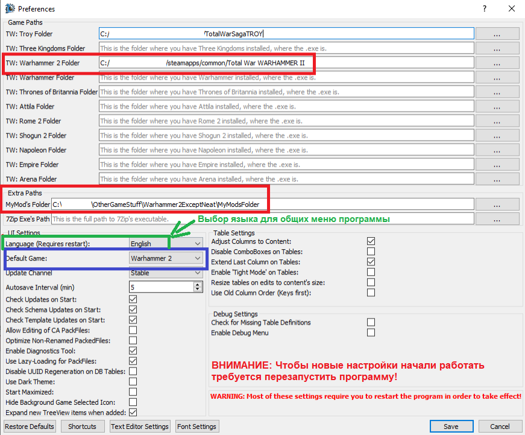Browse for the 7Zip Exe's Path

pyautogui.click(x=497, y=219)
